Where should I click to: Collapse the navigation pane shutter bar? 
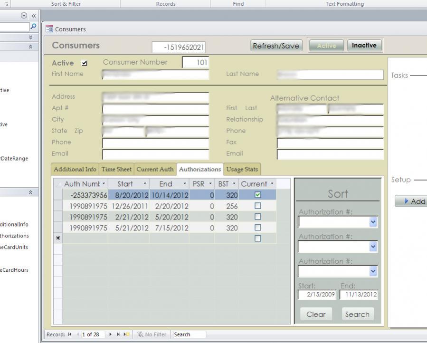point(34,15)
